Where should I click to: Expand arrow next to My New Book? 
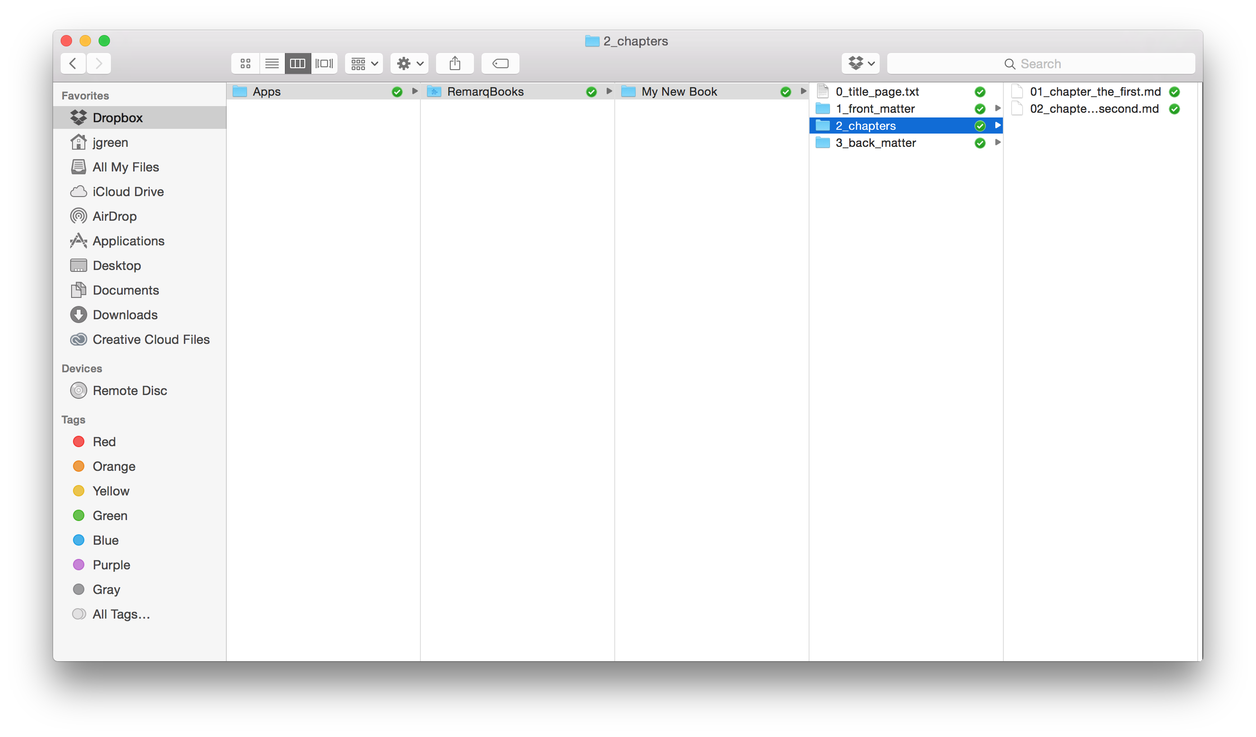click(803, 91)
